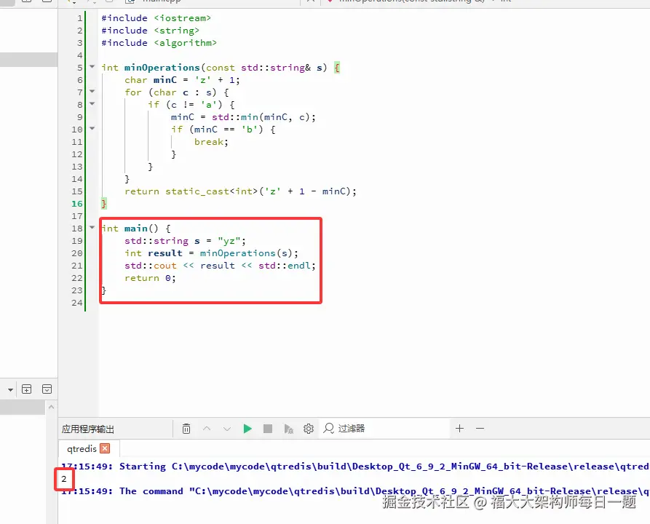Zoom out output text with minus icon
The image size is (650, 524).
pyautogui.click(x=480, y=428)
